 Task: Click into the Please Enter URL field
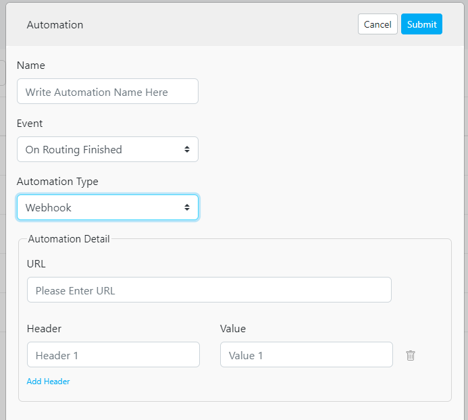coord(209,290)
